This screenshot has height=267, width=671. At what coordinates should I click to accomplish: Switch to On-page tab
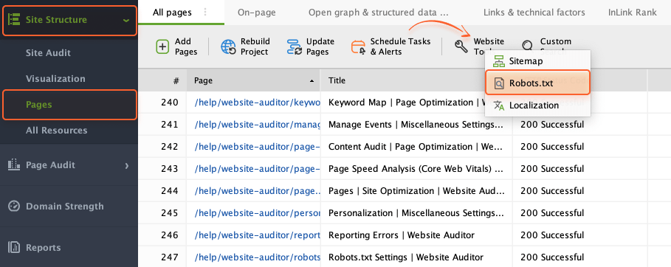tap(257, 13)
